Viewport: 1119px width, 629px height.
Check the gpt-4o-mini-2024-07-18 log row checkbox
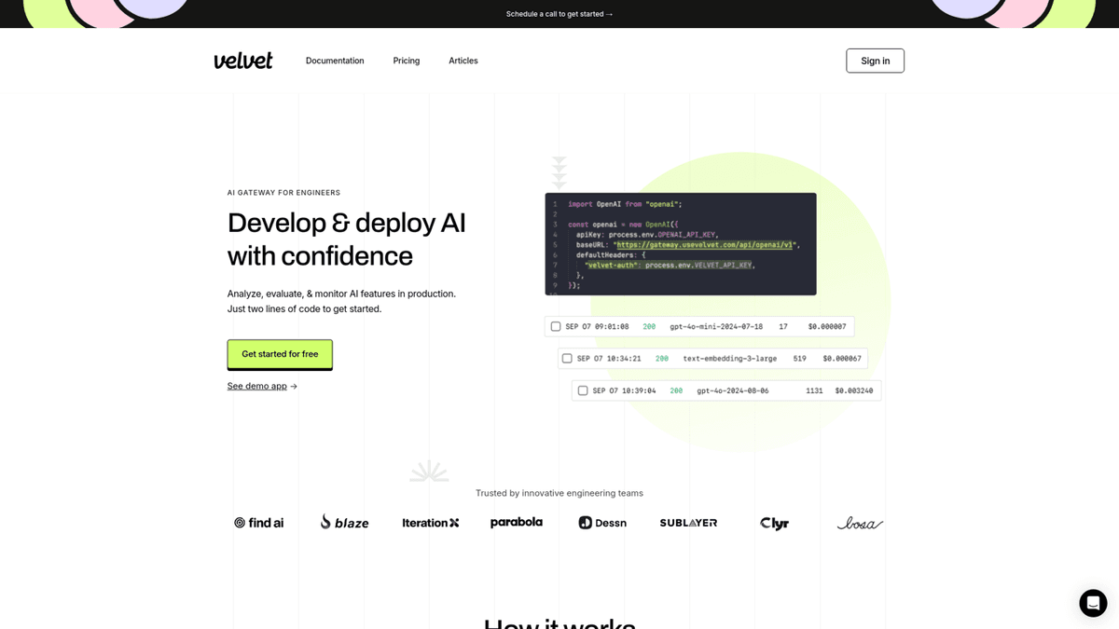click(556, 327)
